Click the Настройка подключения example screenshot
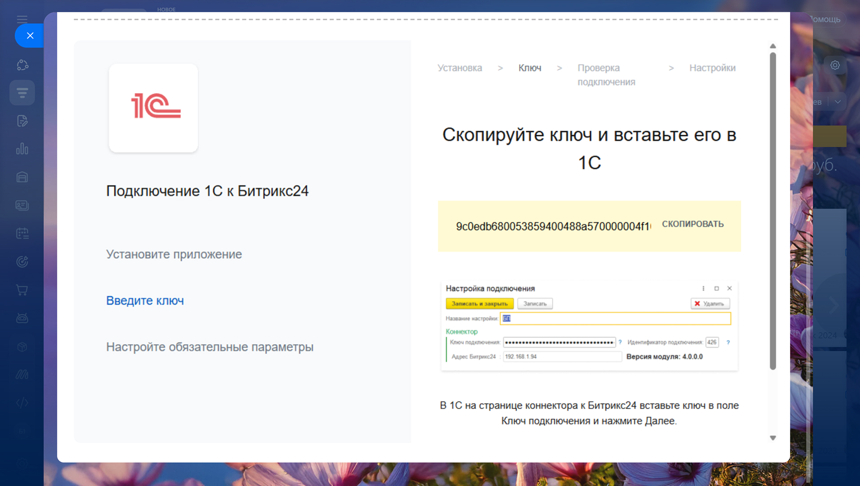This screenshot has height=486, width=860. (x=589, y=326)
